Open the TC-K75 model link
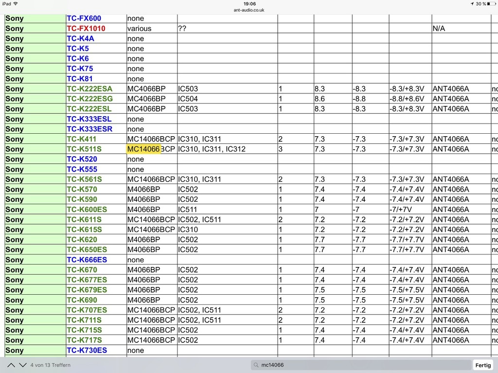 80,69
